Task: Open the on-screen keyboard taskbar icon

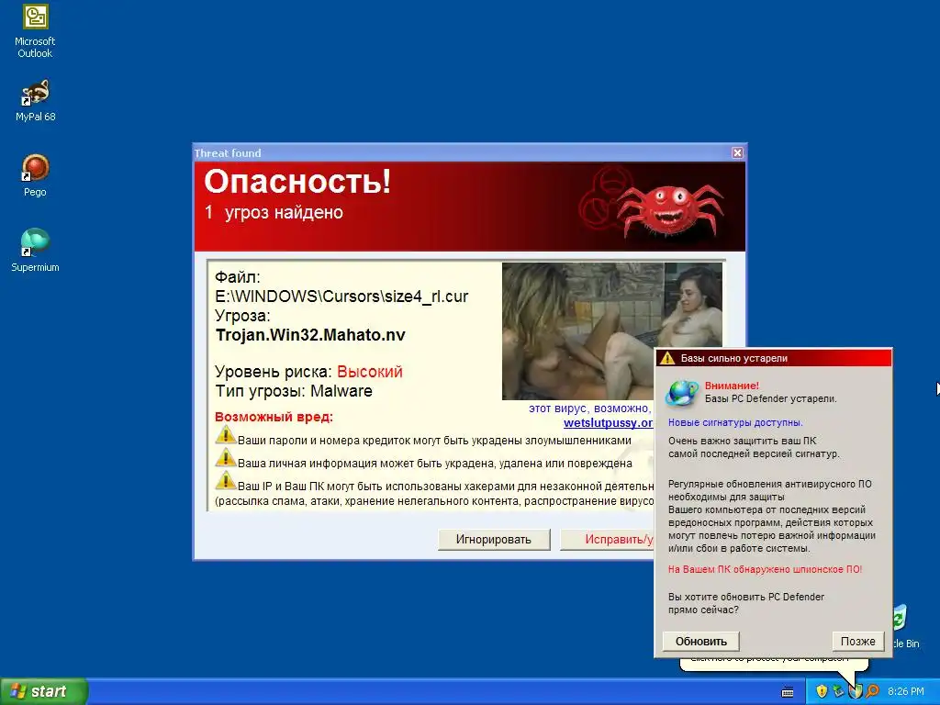Action: point(788,692)
